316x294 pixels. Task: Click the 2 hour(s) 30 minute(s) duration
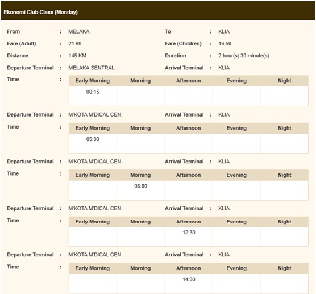tap(244, 56)
